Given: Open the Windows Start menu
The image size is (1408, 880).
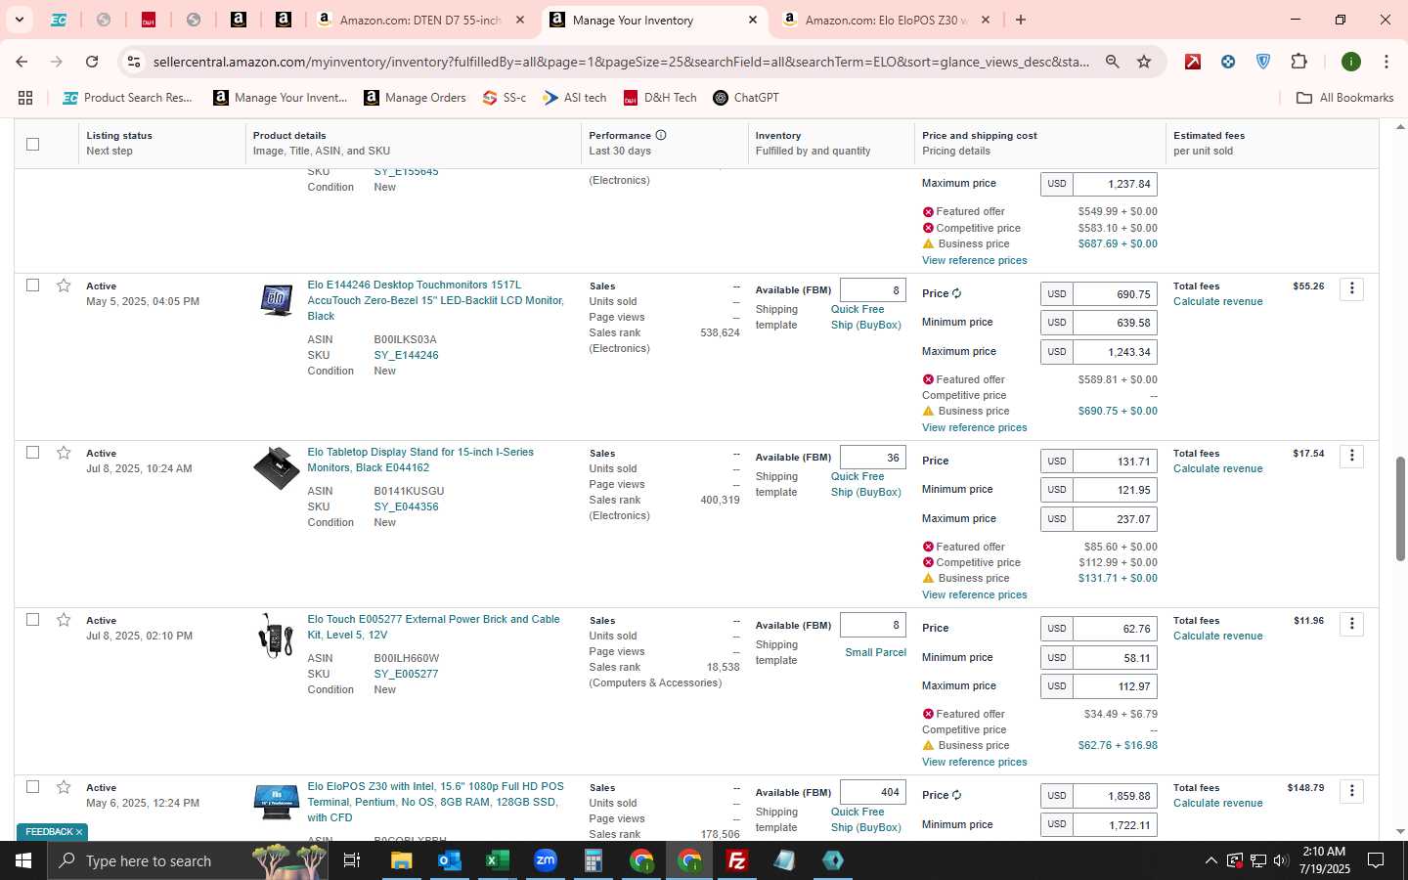Looking at the screenshot, I should tap(23, 860).
